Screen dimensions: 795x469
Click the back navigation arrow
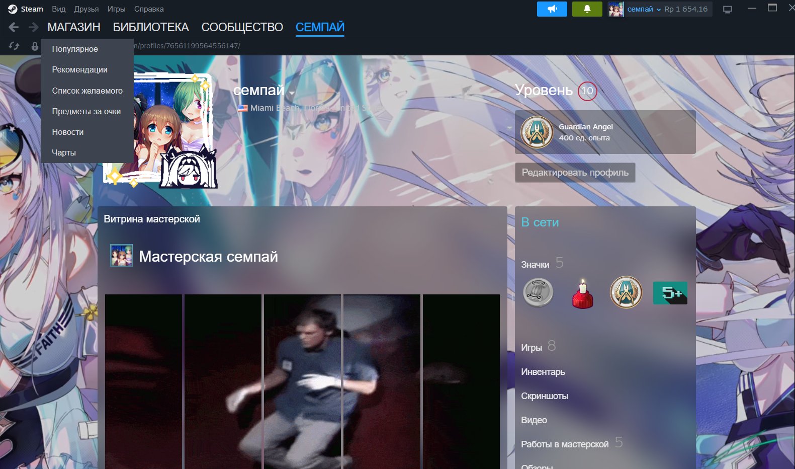pos(14,27)
